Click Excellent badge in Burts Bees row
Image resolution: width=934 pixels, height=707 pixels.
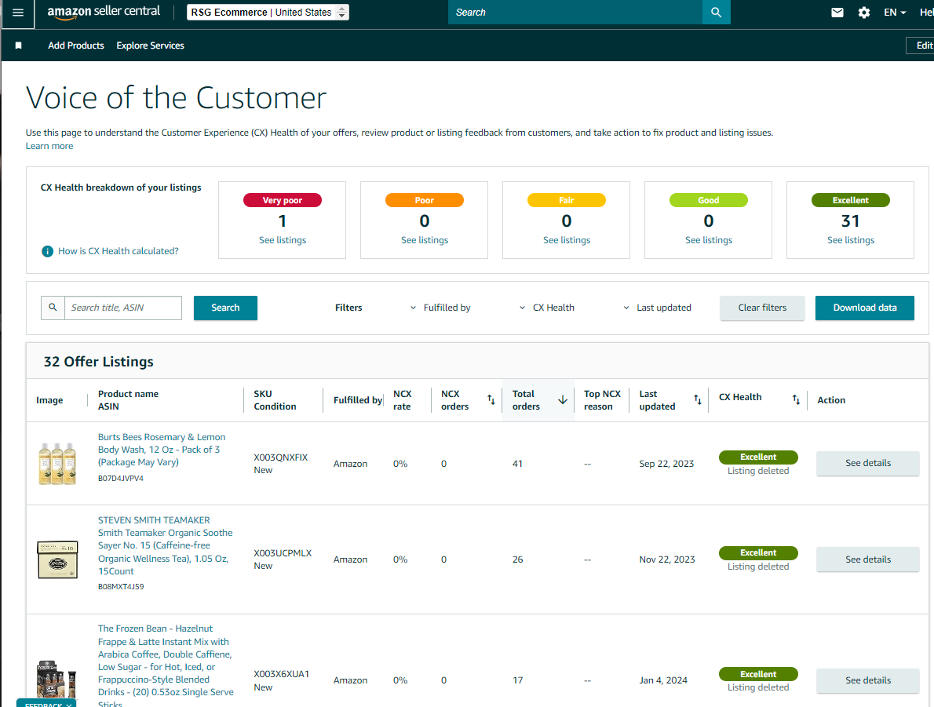point(758,457)
